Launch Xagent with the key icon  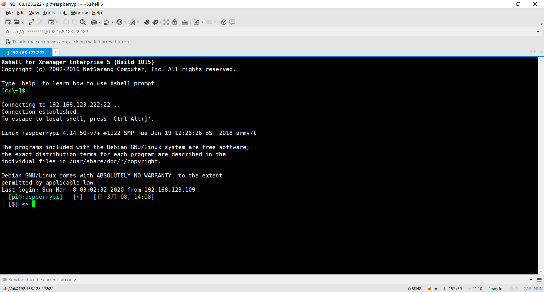click(155, 22)
